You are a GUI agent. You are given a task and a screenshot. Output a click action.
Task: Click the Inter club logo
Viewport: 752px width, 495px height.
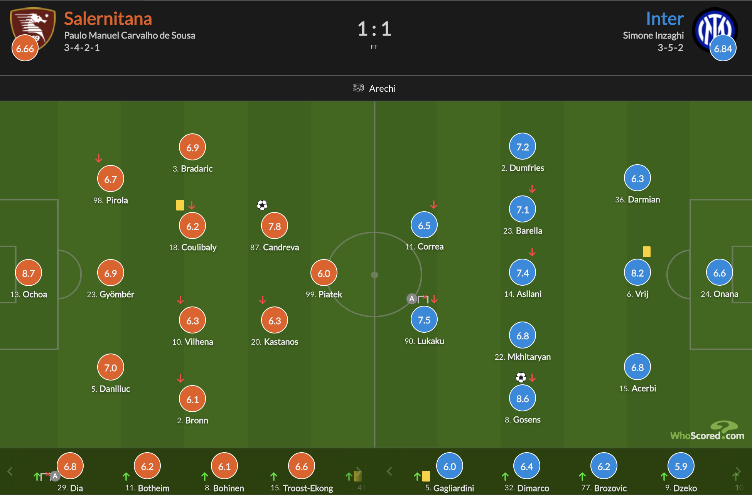point(715,29)
